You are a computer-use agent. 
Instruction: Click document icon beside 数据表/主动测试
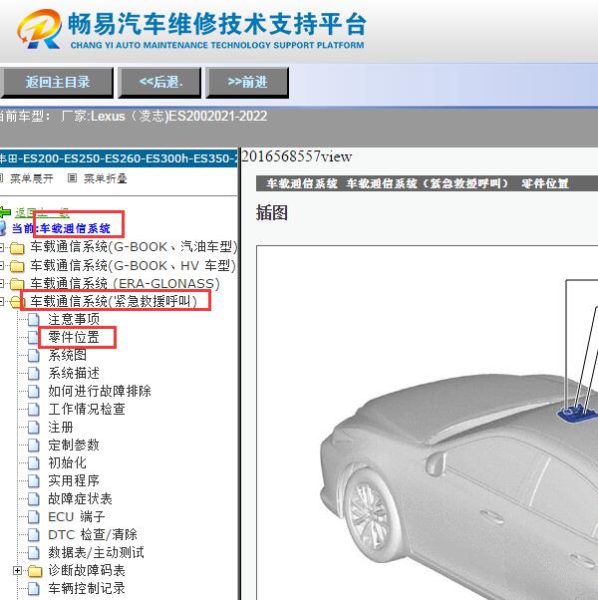(34, 553)
